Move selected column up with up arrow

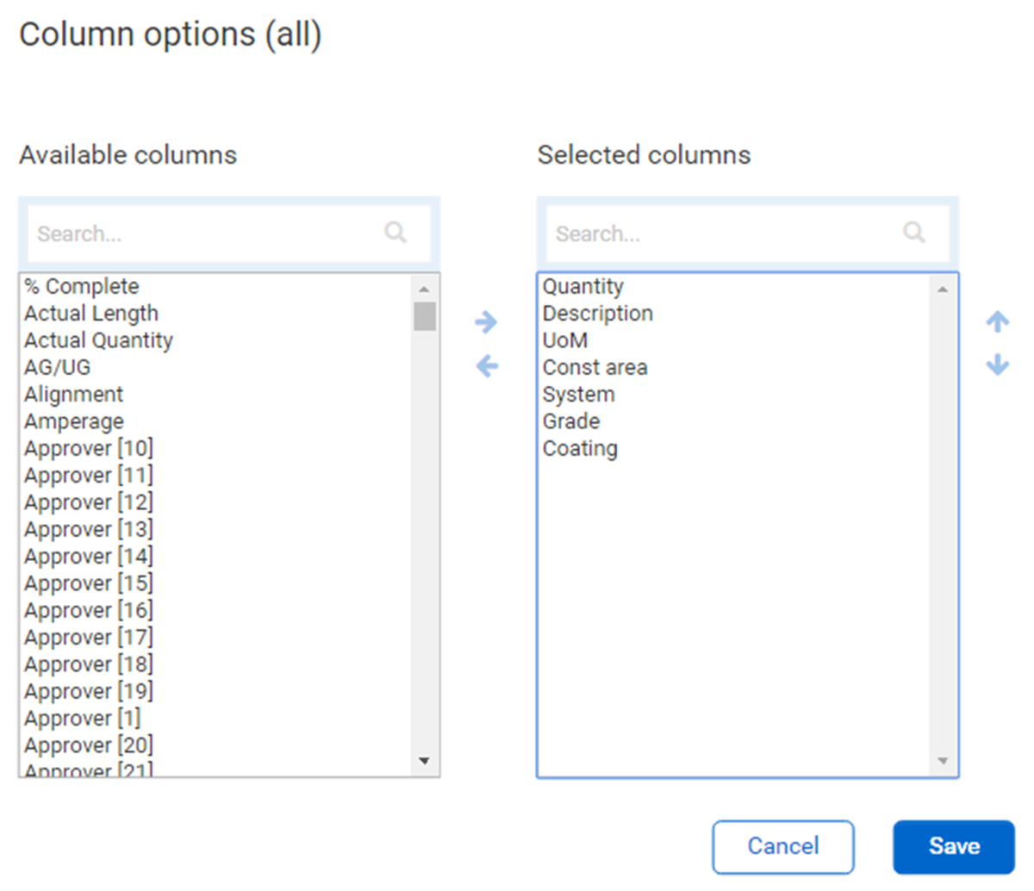pos(997,322)
